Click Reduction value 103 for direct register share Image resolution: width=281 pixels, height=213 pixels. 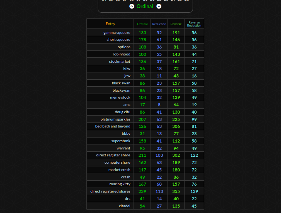pyautogui.click(x=159, y=155)
